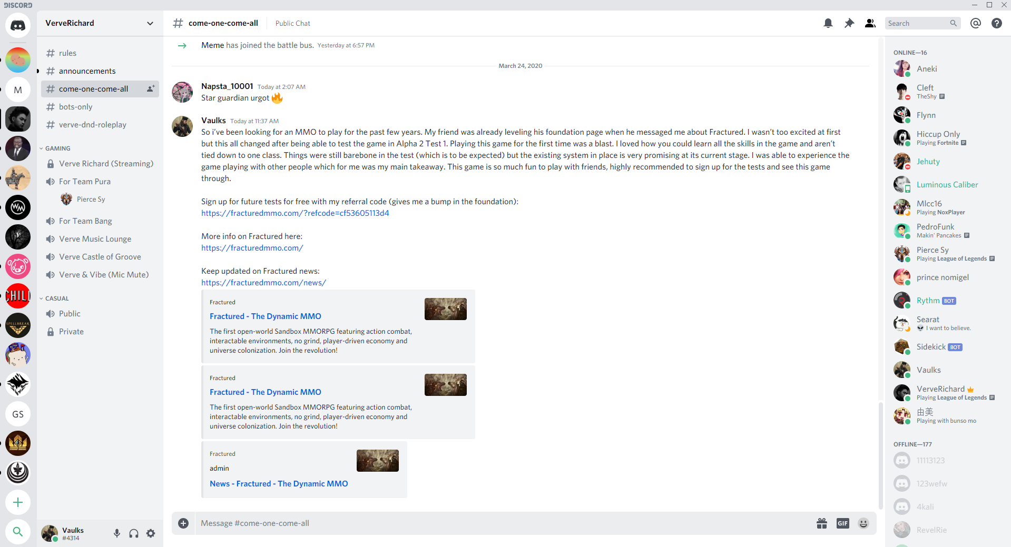Image resolution: width=1011 pixels, height=547 pixels.
Task: Open gift Nitro icon in message bar
Action: 822,523
